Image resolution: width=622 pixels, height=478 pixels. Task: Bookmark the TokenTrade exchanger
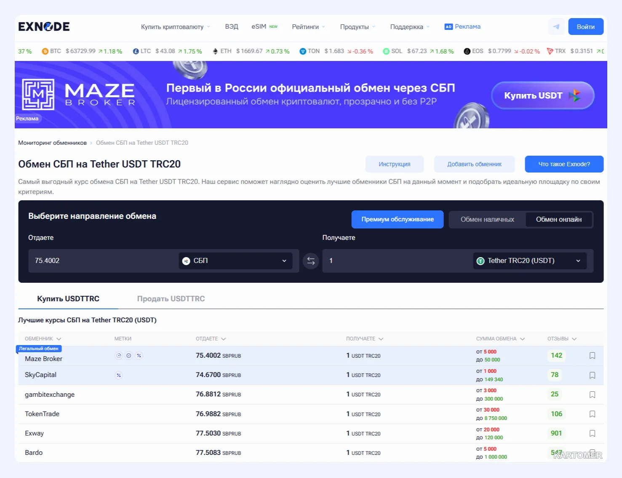coord(592,414)
